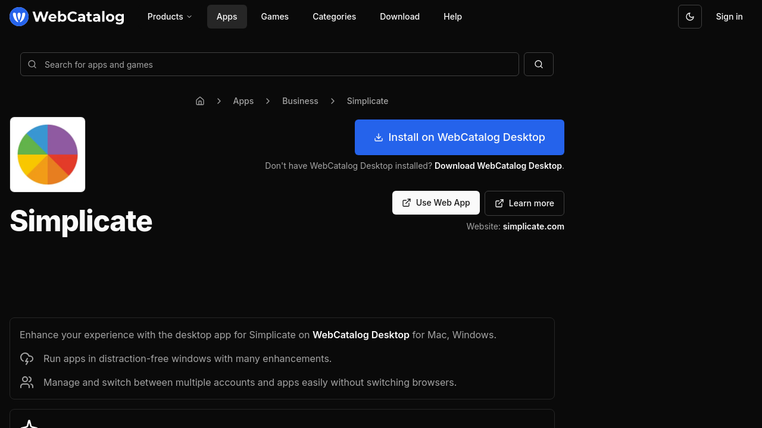The height and width of the screenshot is (428, 762).
Task: Open the Apps nav tab
Action: click(x=227, y=17)
